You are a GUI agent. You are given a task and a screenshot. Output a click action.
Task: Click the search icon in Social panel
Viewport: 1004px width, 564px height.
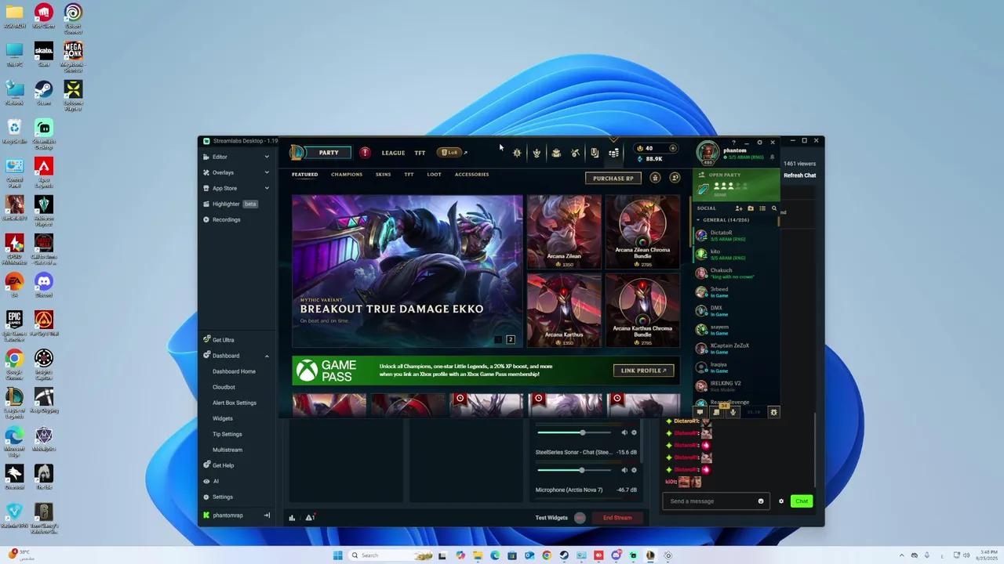point(774,208)
